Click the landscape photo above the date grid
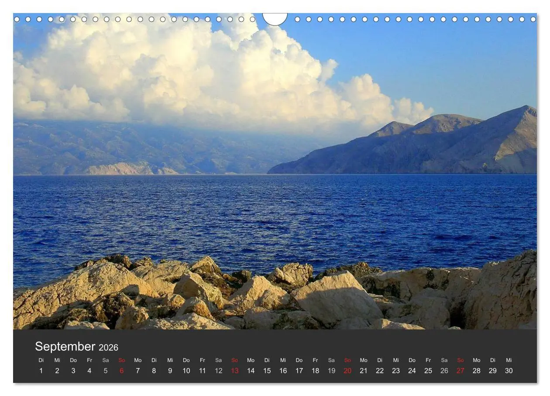The image size is (550, 396). pos(275,174)
